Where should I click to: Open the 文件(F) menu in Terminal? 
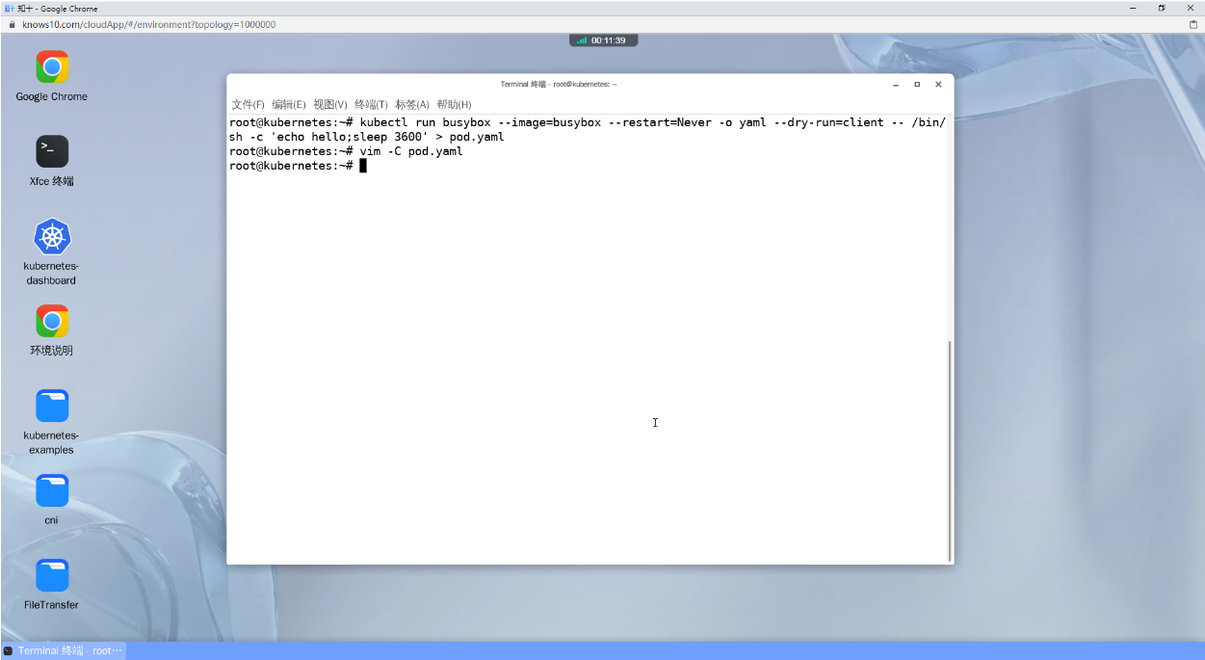tap(248, 104)
